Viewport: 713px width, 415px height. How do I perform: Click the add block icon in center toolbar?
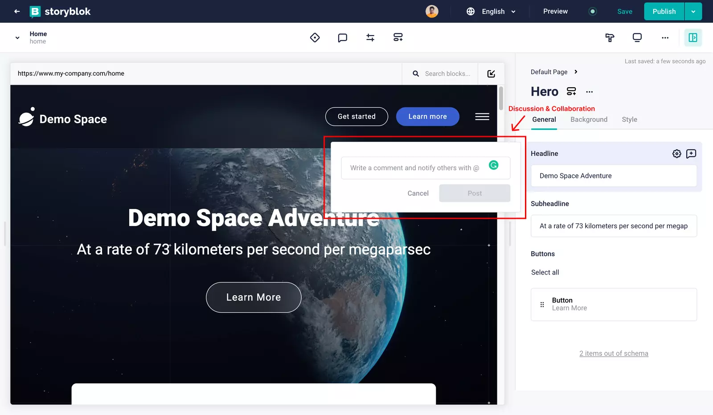pyautogui.click(x=398, y=38)
